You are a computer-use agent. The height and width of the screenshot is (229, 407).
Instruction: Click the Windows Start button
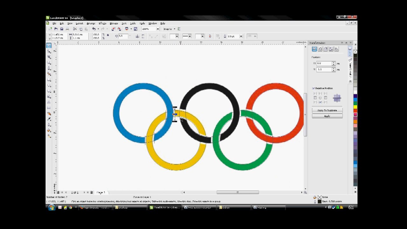point(52,208)
